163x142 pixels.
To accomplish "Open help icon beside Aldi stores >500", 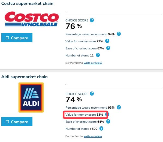I will click(x=101, y=128).
